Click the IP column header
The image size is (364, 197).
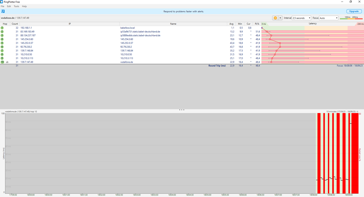[x=70, y=24]
